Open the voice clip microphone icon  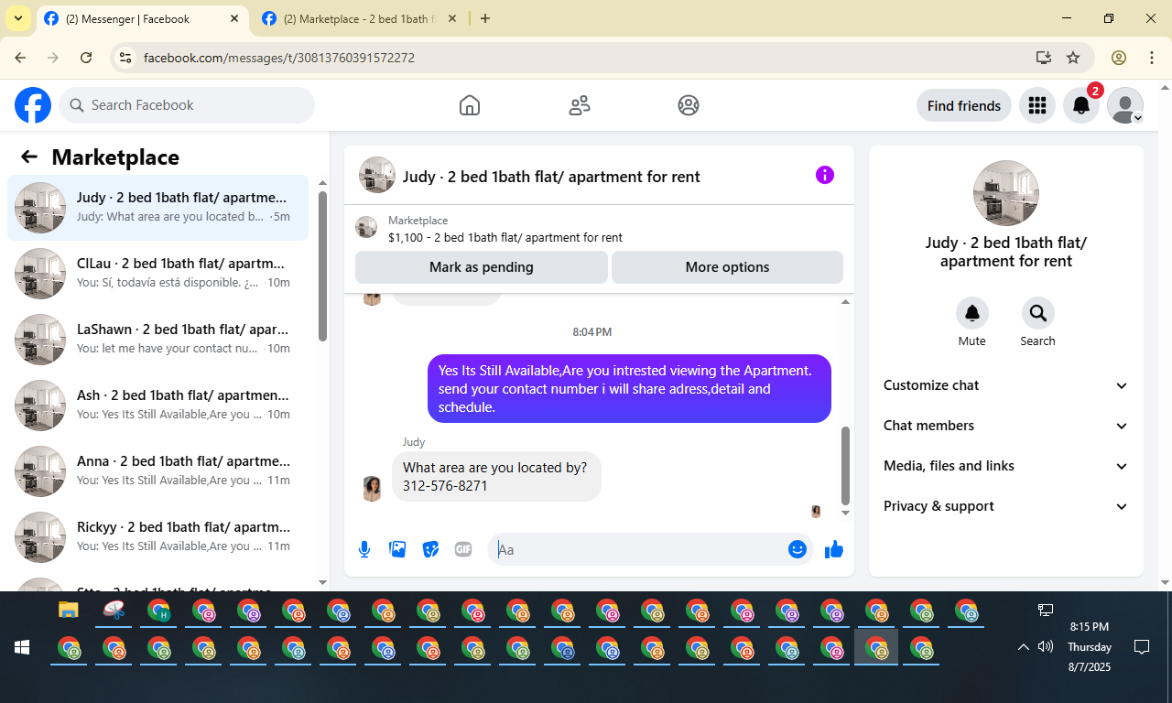point(364,549)
